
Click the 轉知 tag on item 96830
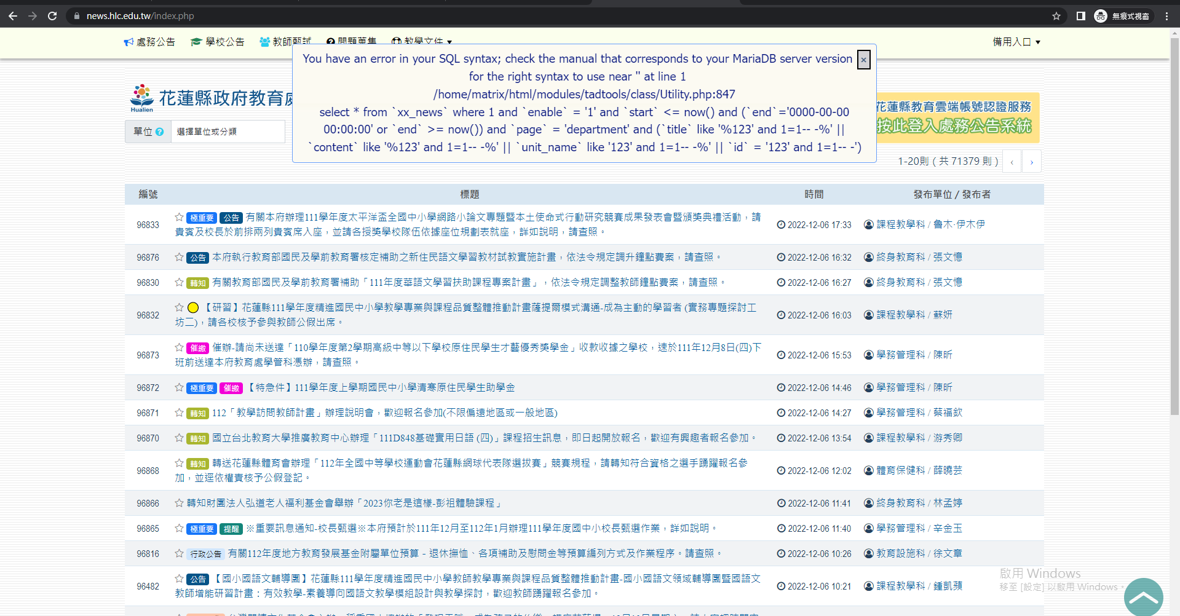pos(198,283)
